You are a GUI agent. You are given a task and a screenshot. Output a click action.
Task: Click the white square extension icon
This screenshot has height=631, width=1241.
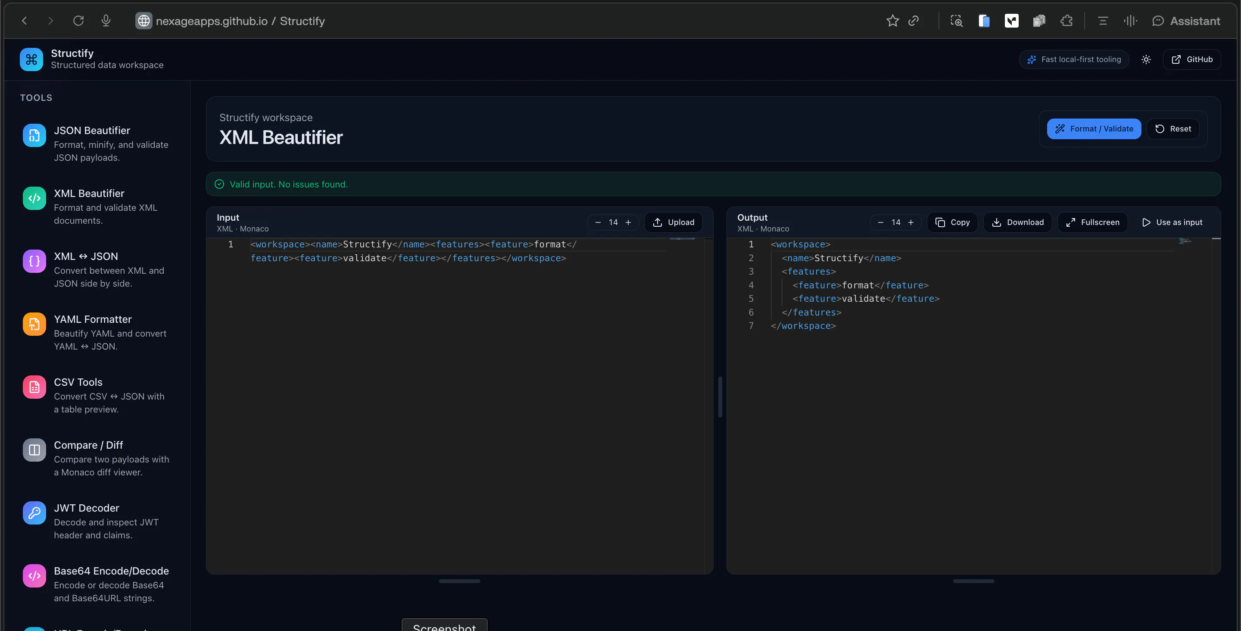click(1012, 21)
